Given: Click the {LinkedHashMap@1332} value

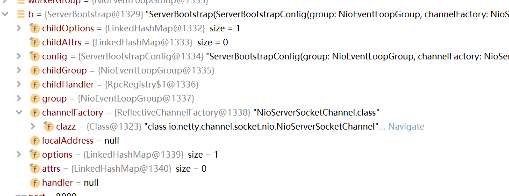Looking at the screenshot, I should pyautogui.click(x=155, y=29).
